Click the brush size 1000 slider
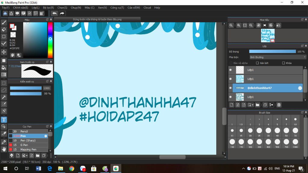Screen dimensions: 308x173 point(26,88)
